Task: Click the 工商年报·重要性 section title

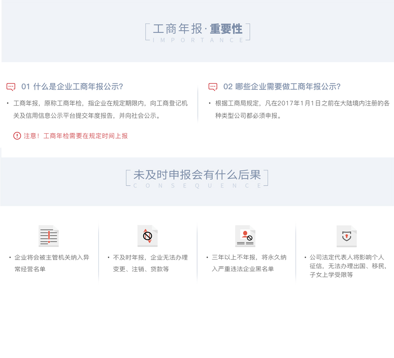Action: 197,29
